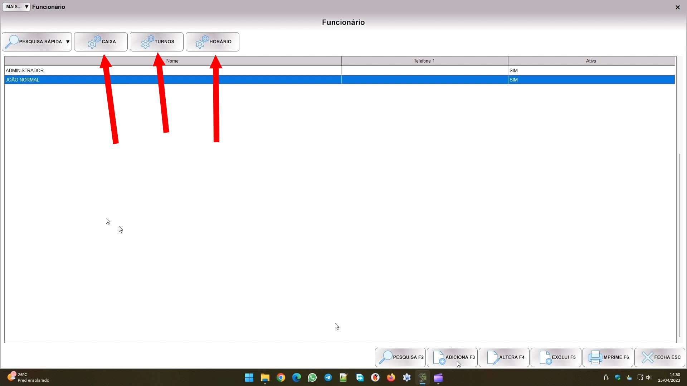Open the MAIS... dropdown menu
Image resolution: width=687 pixels, height=386 pixels.
(x=16, y=7)
